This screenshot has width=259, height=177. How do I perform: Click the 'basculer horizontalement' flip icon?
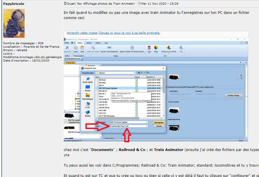[x=109, y=48]
